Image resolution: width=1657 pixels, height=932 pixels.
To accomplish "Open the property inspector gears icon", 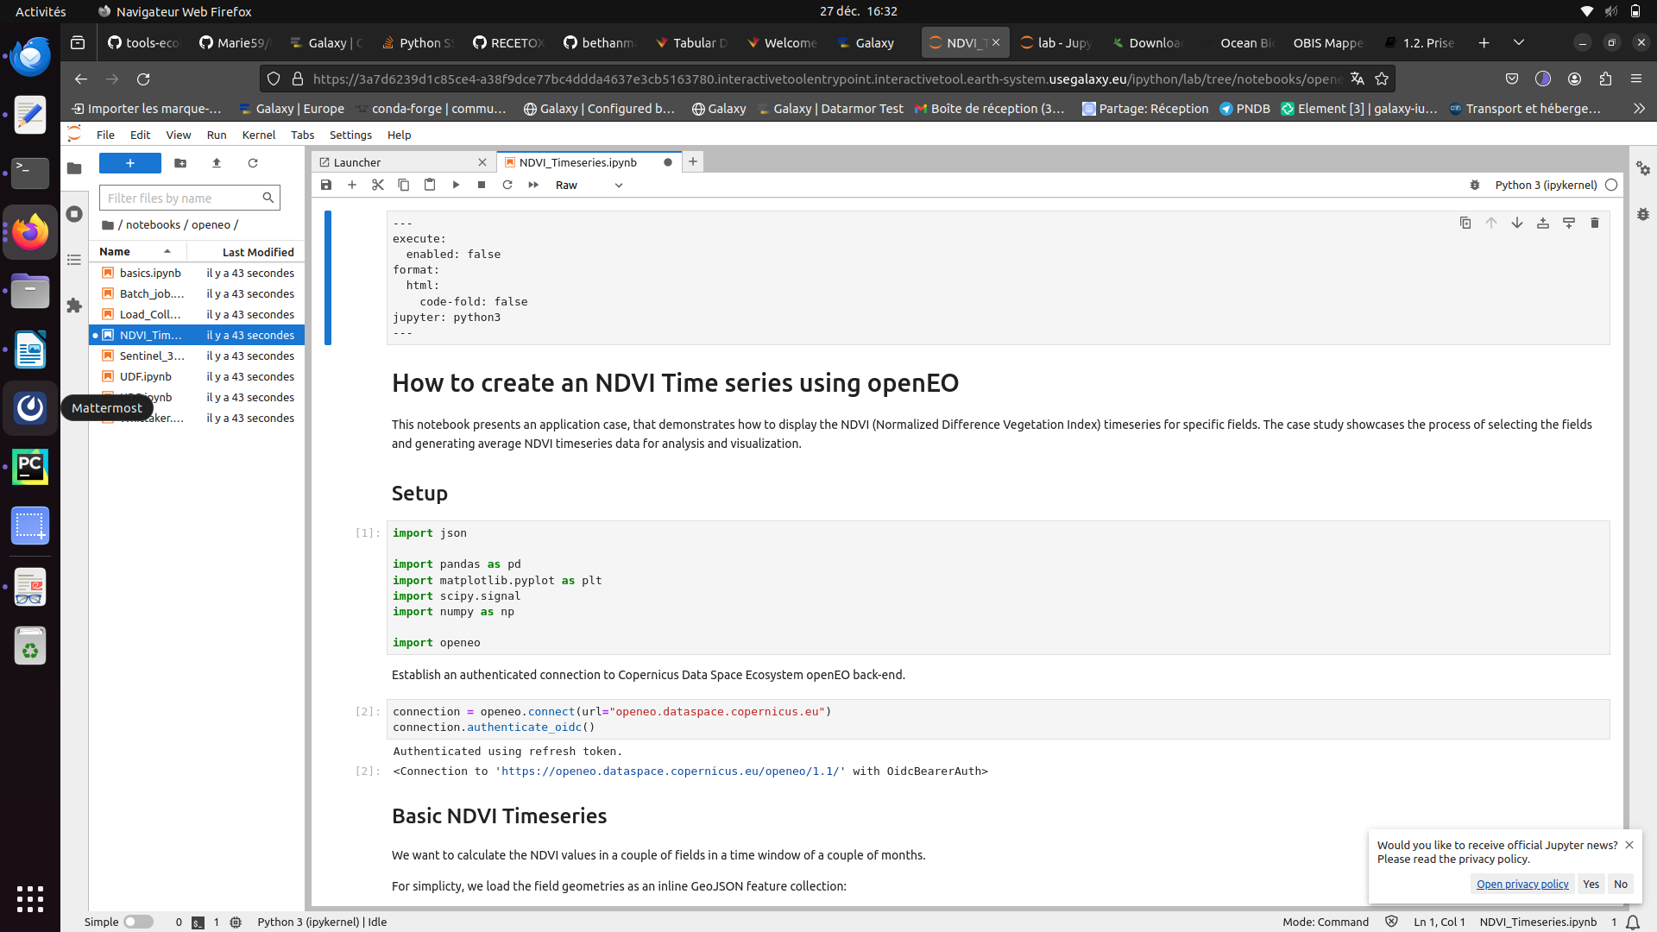I will pos(1643,168).
